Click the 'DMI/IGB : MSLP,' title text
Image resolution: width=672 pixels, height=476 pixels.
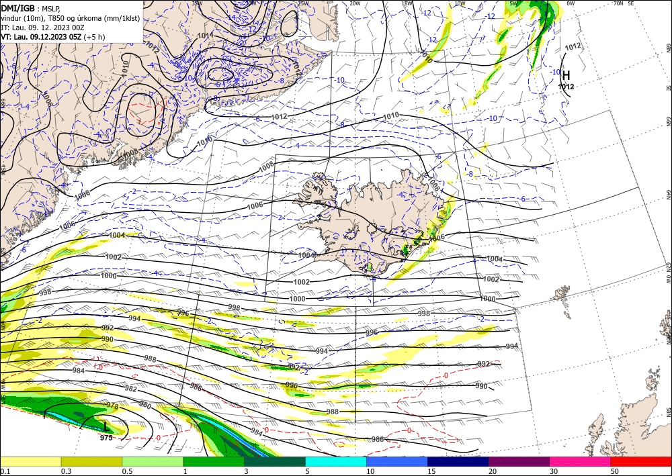point(31,8)
